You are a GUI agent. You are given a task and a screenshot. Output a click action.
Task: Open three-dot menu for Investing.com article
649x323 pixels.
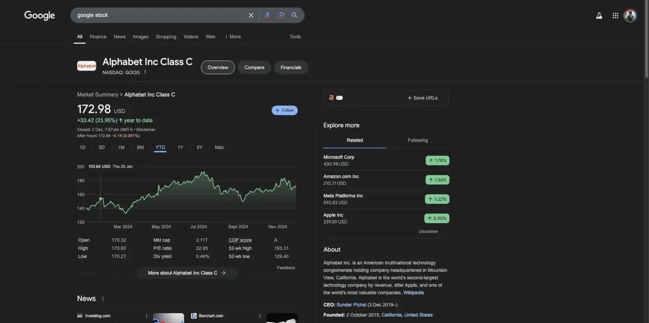point(146,316)
